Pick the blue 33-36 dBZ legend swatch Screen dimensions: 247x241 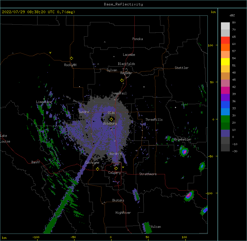[x=225, y=104]
